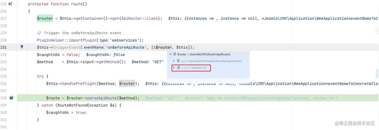This screenshot has height=130, width=379.
Task: Fold the route() function at line 225
Action: coord(17,4)
